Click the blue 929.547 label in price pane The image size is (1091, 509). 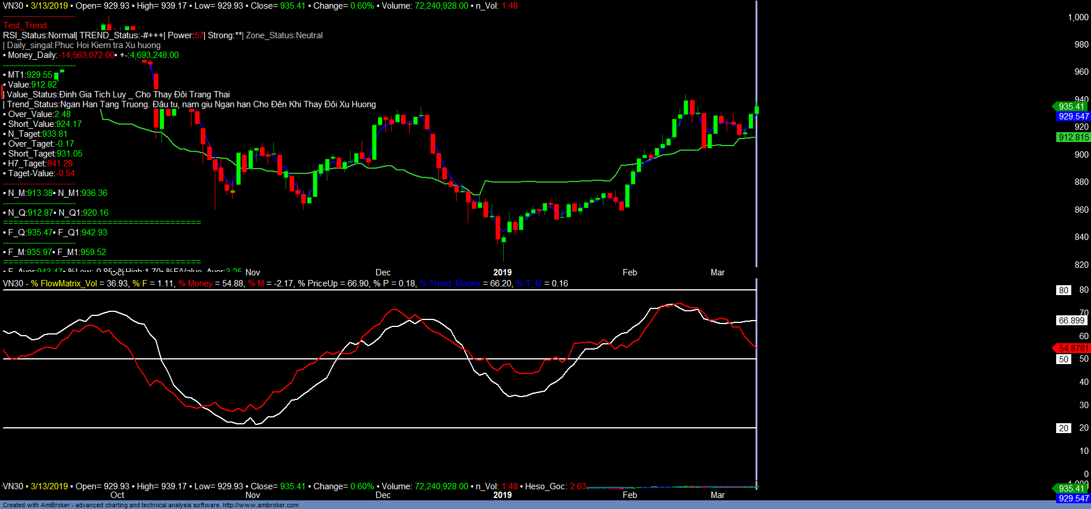pos(1073,117)
